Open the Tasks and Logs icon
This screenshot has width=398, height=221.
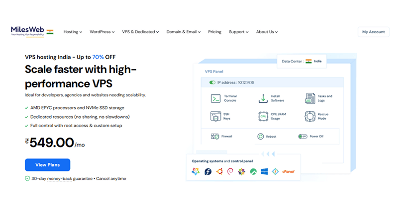(309, 98)
